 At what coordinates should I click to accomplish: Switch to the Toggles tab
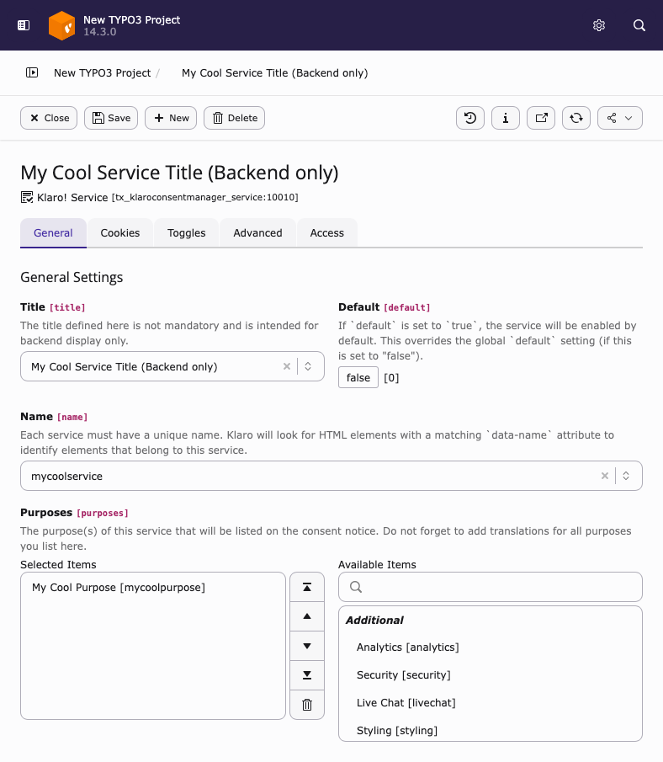187,232
